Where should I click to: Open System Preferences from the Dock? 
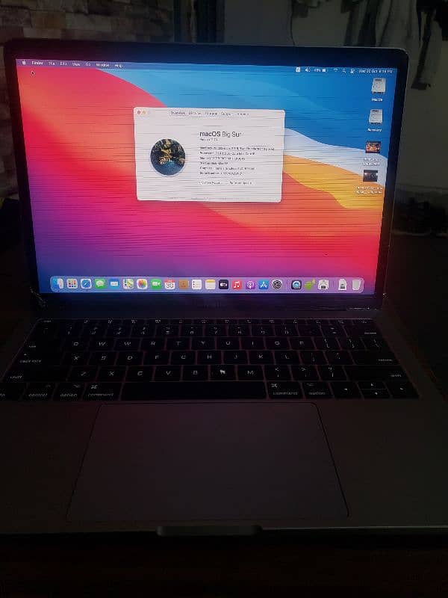(277, 285)
